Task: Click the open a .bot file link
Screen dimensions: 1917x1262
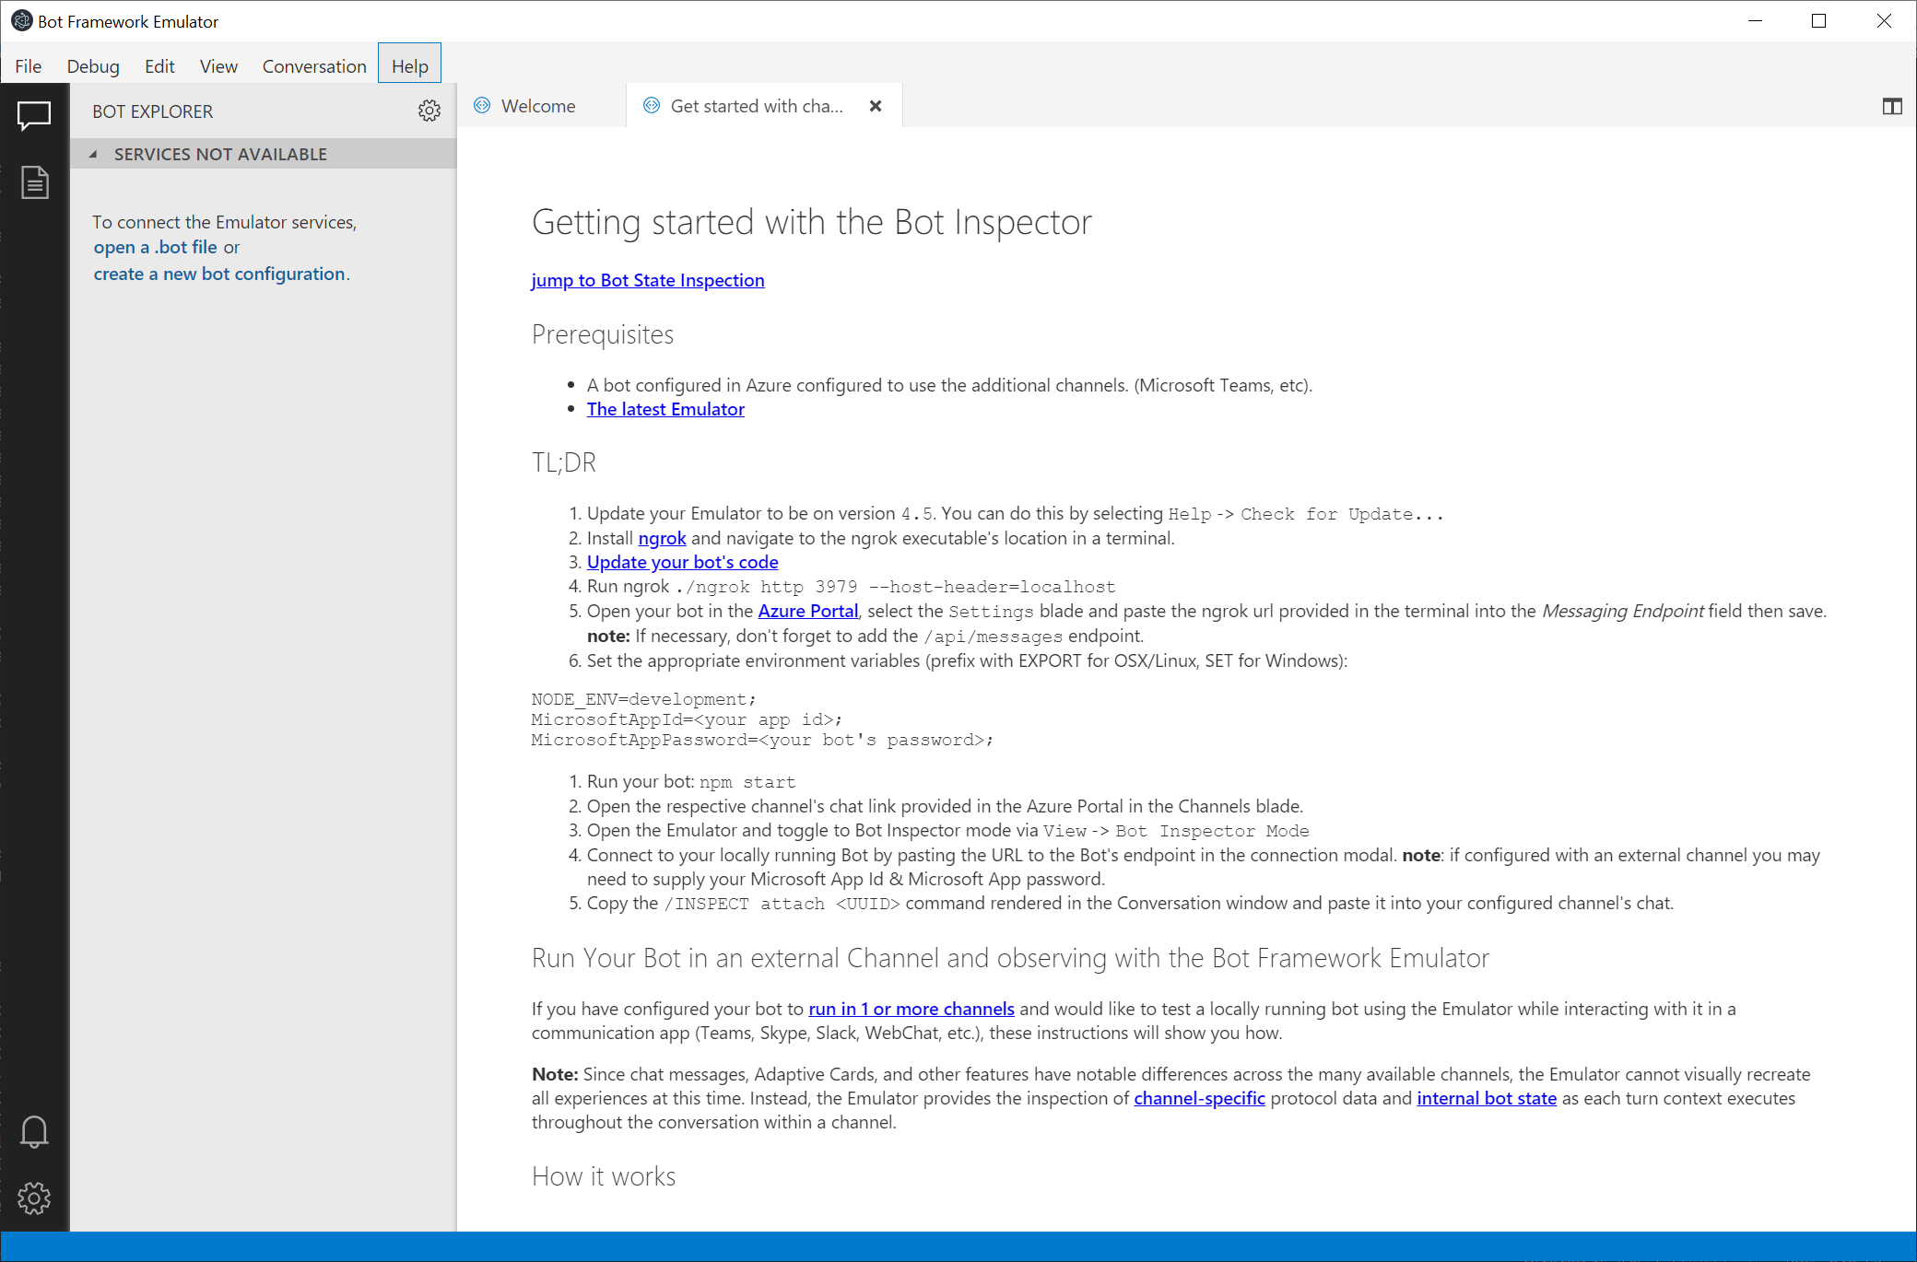Action: click(156, 247)
